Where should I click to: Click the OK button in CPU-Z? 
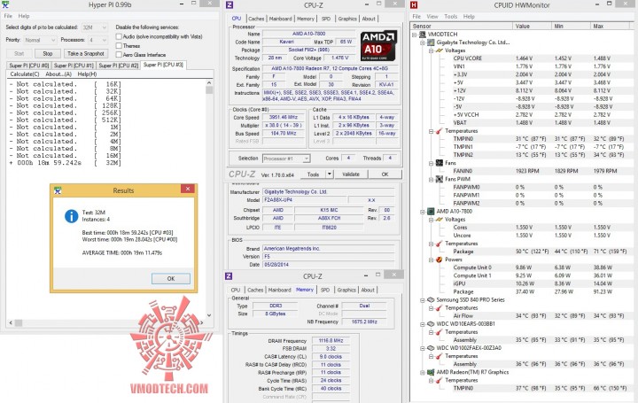[x=385, y=174]
